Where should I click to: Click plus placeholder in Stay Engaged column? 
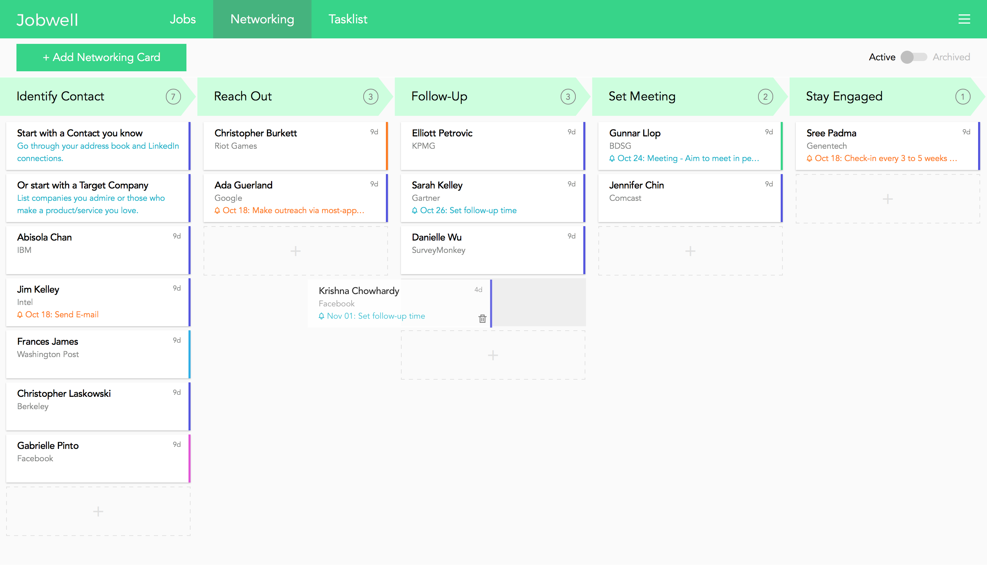pyautogui.click(x=888, y=199)
